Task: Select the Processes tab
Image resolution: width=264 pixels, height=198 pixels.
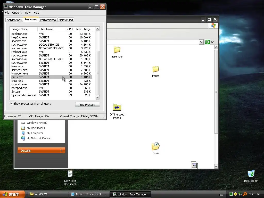Action: pos(31,19)
